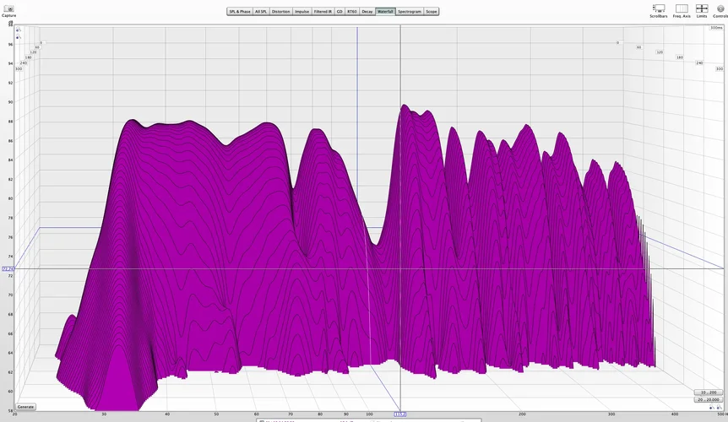Open the graph Limits icon
Image resolution: width=728 pixels, height=422 pixels.
click(702, 8)
